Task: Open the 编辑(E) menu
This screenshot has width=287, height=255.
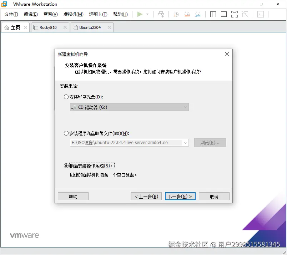Action: 31,14
